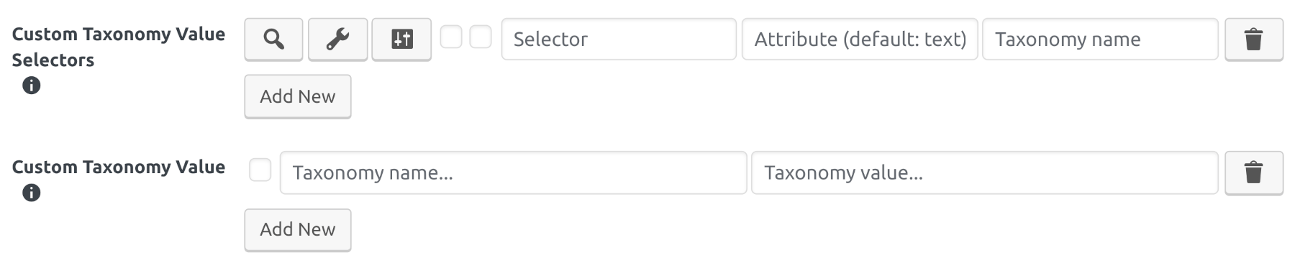Click the sliders adjustment icon button
The height and width of the screenshot is (263, 1295).
[401, 40]
